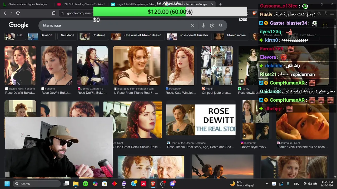Open Task View on the taskbar
This screenshot has width=337, height=189.
(x=66, y=184)
